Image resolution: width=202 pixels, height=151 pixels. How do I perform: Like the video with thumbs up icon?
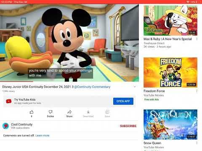(32, 112)
